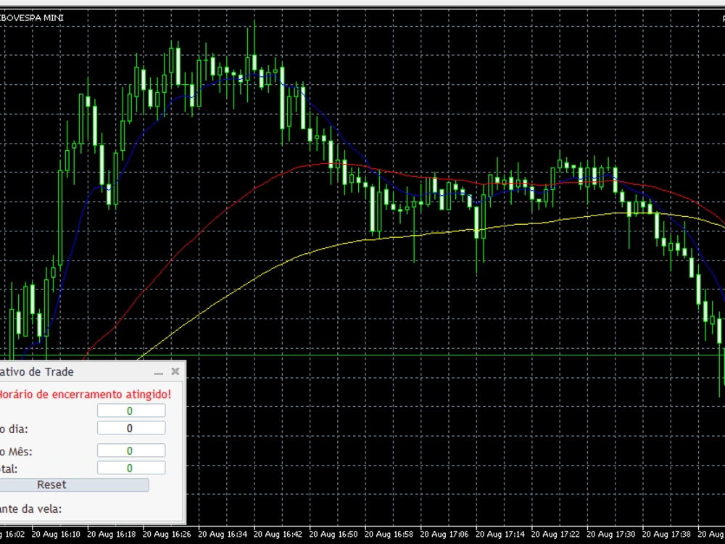Viewport: 725px width, 544px height.
Task: Click the close X icon on the trade panel
Action: click(x=174, y=371)
